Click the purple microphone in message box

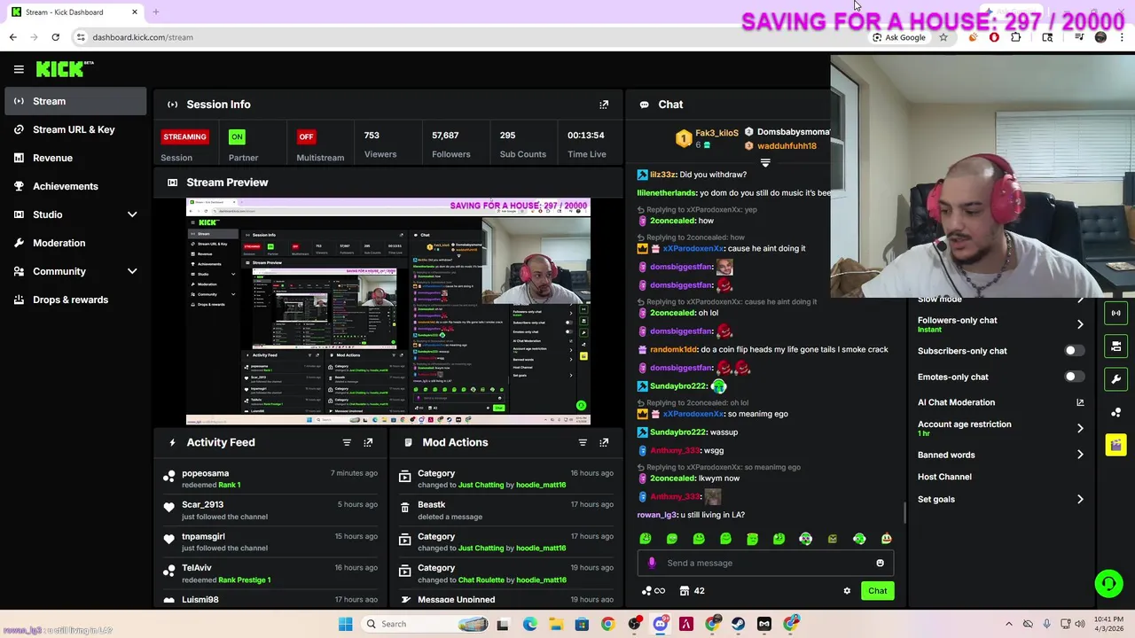652,563
